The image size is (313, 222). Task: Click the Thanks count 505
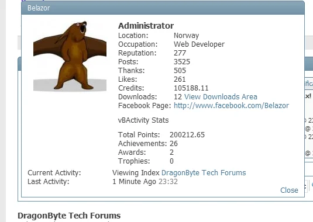point(180,71)
